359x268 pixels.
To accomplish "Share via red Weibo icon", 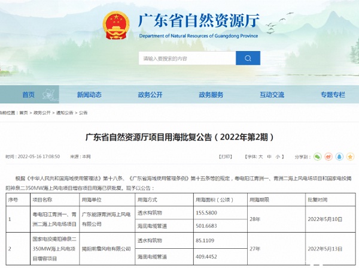I will [328, 156].
